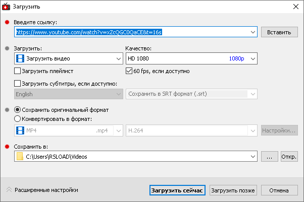Screen dimensions: 304x202
Task: Click the gray bullet beside format options
Action: 7,109
